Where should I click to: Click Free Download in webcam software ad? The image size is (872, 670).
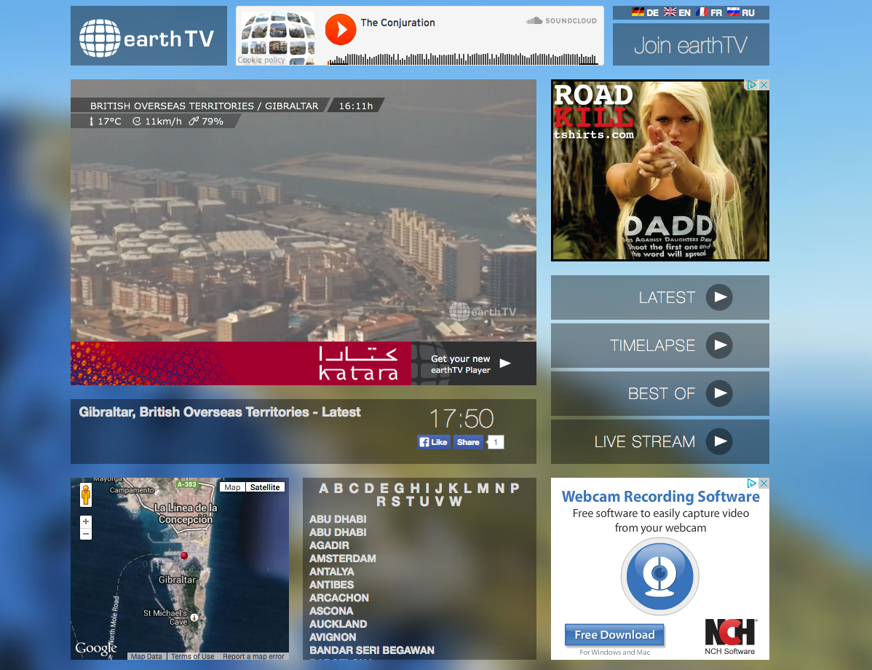[614, 635]
